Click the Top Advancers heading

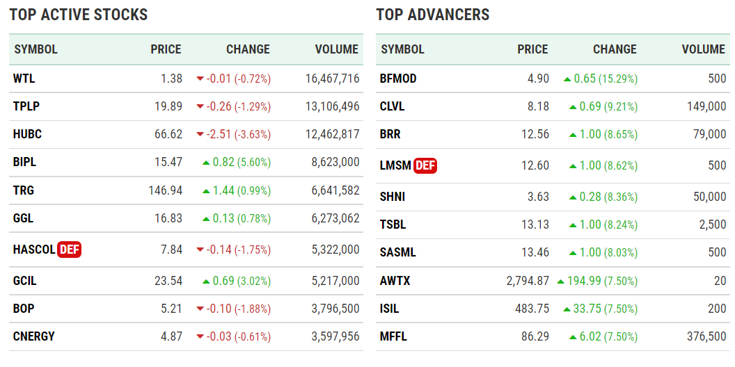click(433, 15)
